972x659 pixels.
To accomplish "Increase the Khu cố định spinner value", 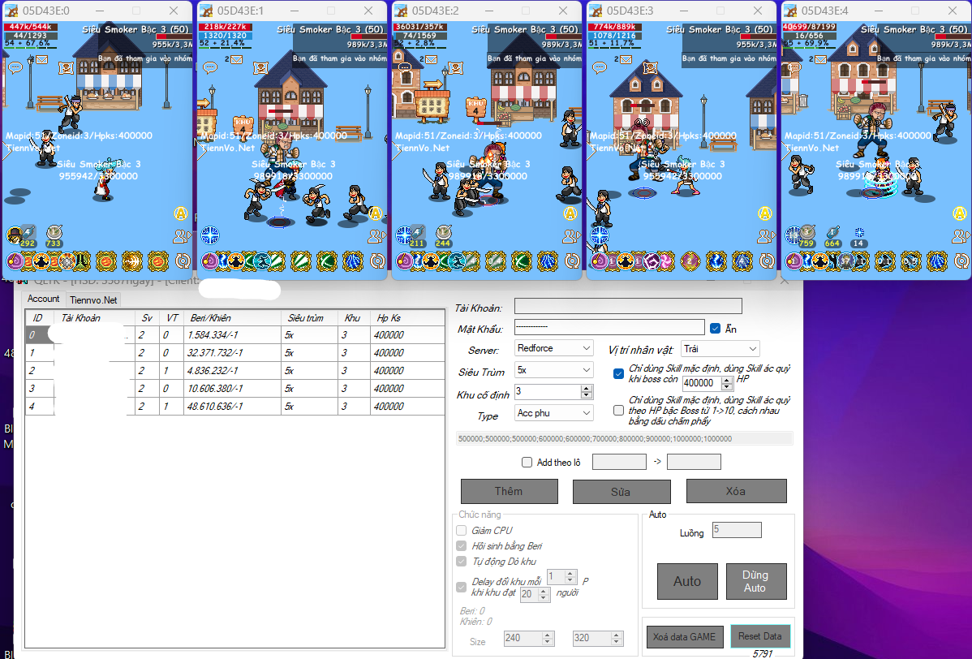I will [587, 388].
